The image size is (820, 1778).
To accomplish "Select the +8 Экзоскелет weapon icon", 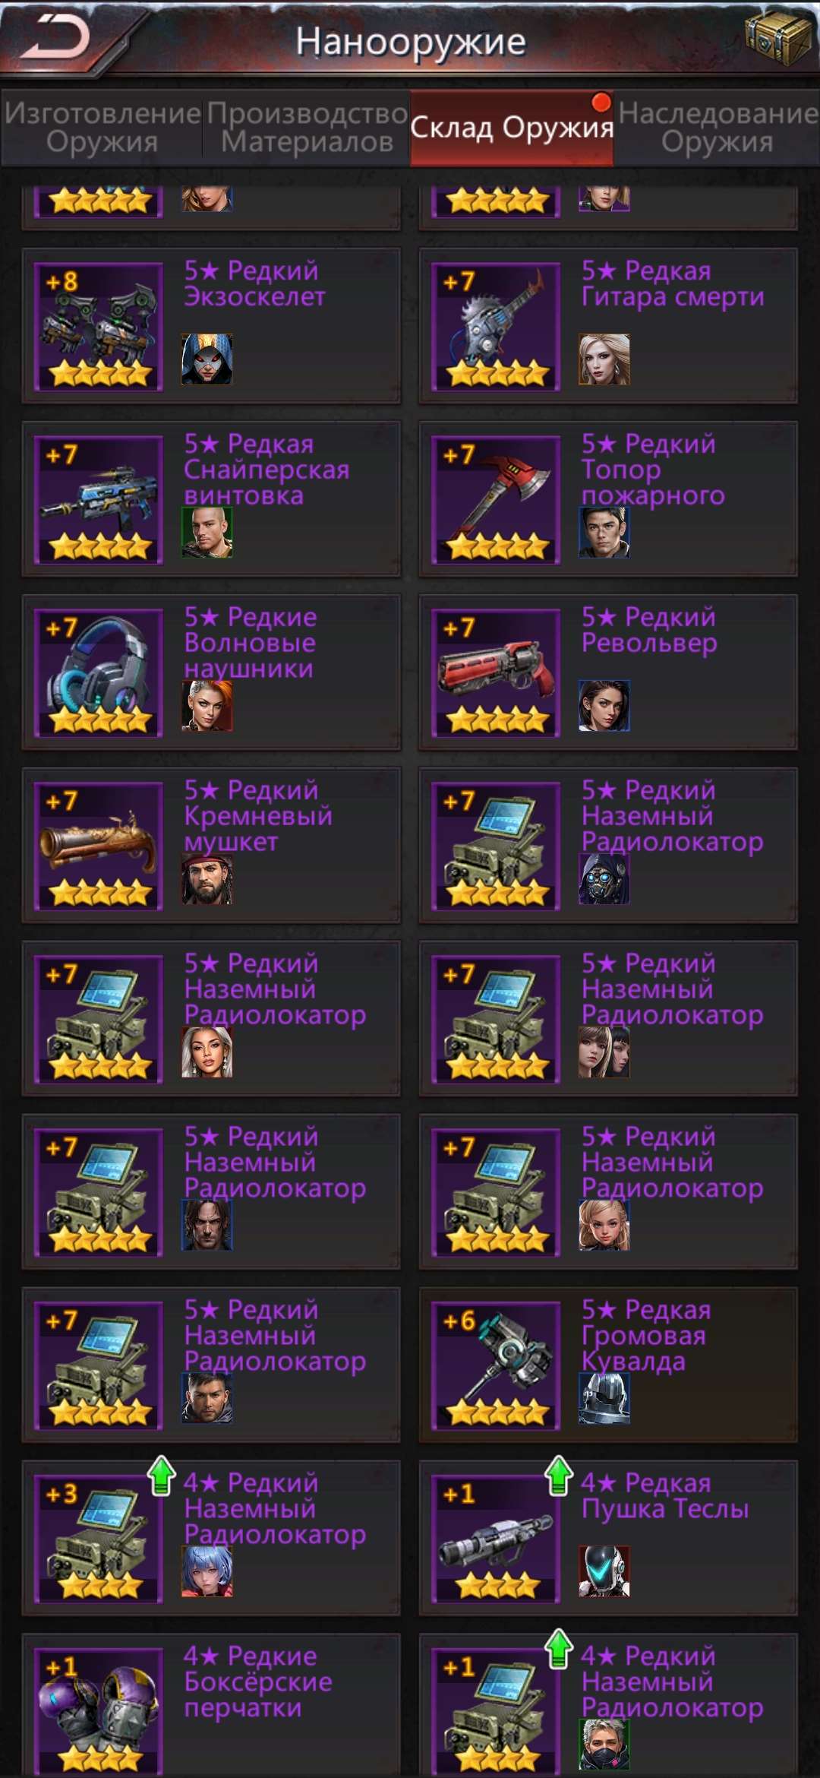I will [x=99, y=327].
